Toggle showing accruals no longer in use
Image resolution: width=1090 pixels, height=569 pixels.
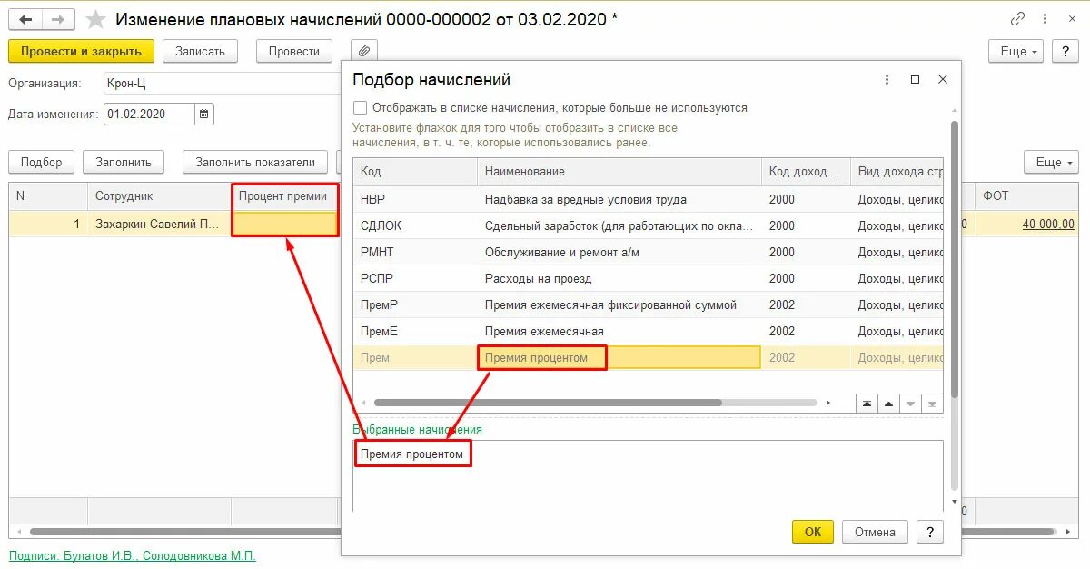(361, 107)
